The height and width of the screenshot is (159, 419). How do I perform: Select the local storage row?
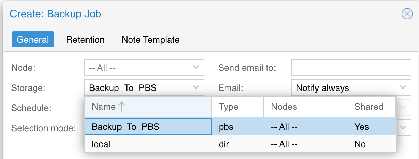240,144
